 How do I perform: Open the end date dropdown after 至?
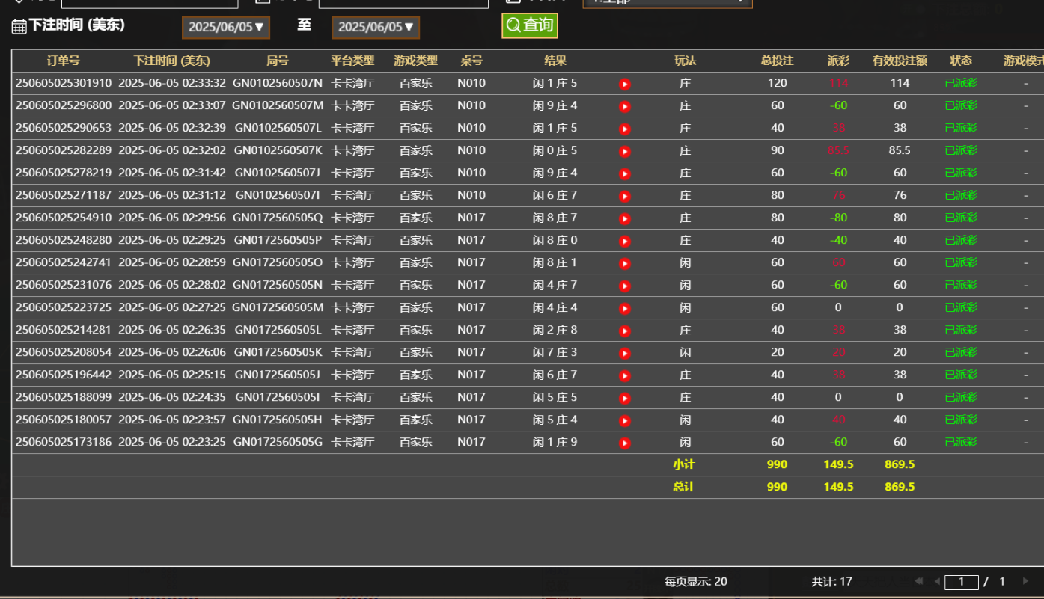(376, 28)
